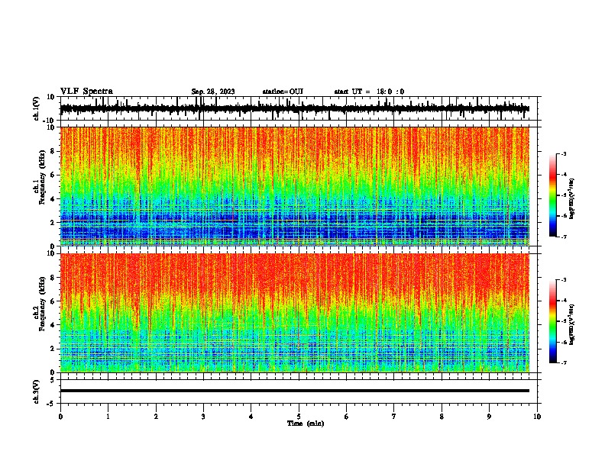Image resolution: width=605 pixels, height=467 pixels.
Task: Click the "4" kHz tick of ch.1 spectrogram
Action: (x=53, y=199)
